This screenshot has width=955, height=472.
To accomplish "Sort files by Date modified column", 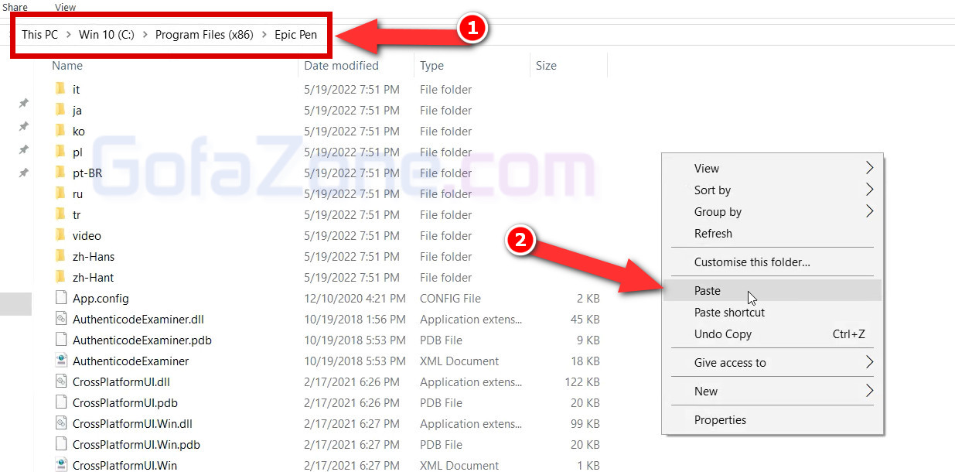I will [x=341, y=66].
